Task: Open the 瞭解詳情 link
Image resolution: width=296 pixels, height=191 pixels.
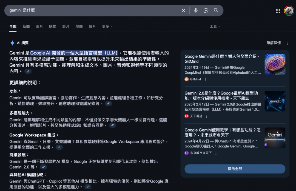Action: [274, 43]
